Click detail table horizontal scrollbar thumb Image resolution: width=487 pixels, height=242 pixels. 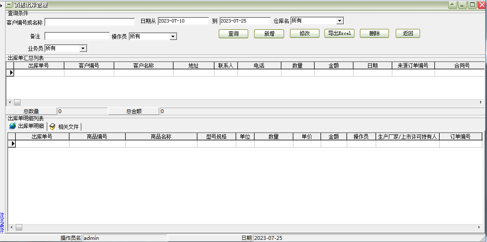tap(19, 228)
